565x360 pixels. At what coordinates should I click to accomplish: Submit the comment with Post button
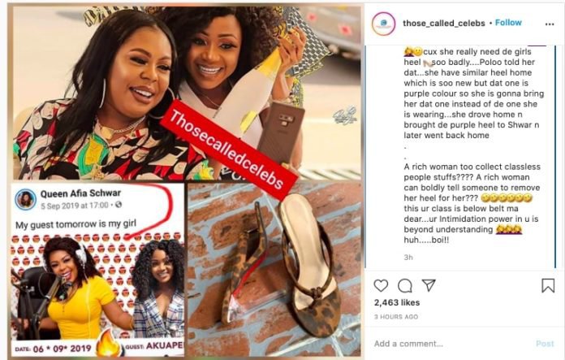click(x=545, y=344)
